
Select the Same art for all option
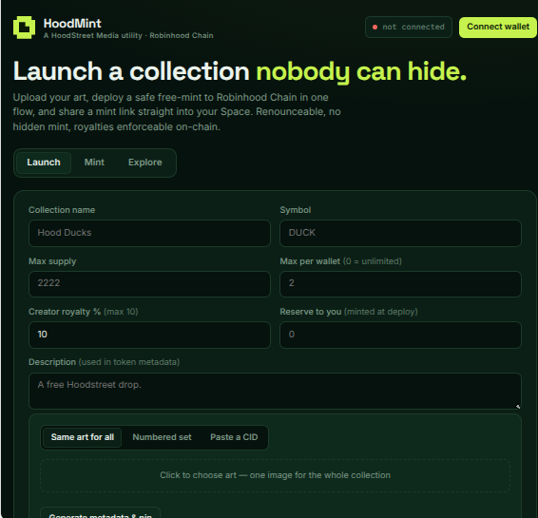tap(83, 437)
